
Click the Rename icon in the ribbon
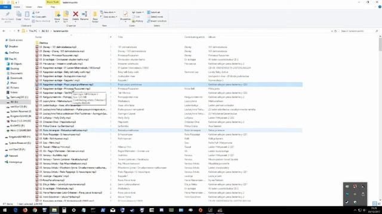(84, 14)
